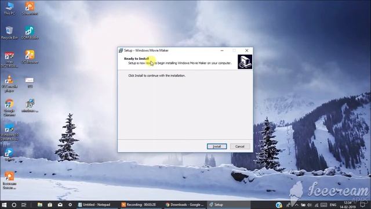This screenshot has width=371, height=209.
Task: Click the Setup item in taskbar
Action: 228,205
